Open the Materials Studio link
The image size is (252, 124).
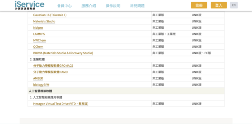pos(44,21)
